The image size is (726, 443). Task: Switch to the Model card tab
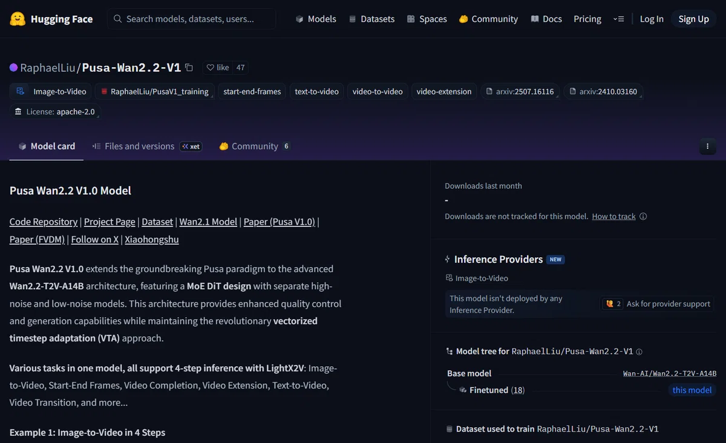pyautogui.click(x=47, y=146)
